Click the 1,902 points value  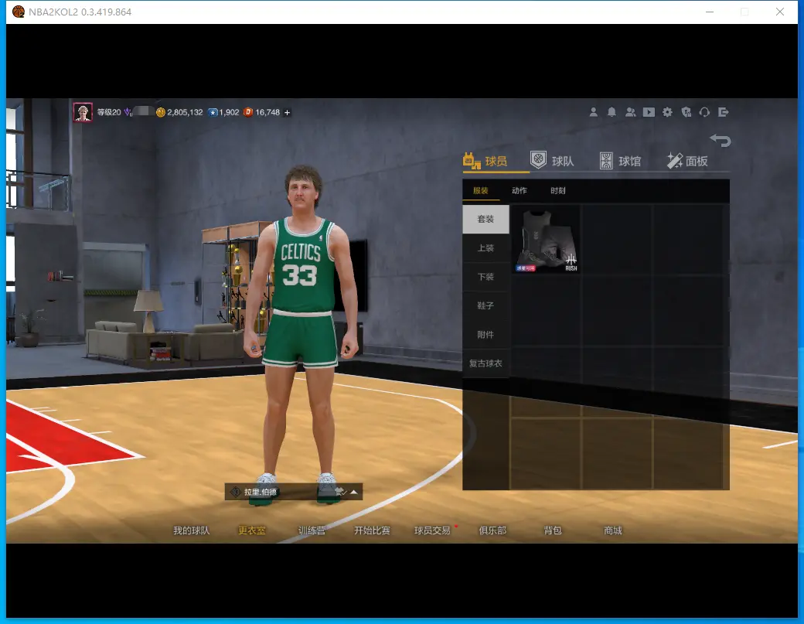[x=229, y=112]
